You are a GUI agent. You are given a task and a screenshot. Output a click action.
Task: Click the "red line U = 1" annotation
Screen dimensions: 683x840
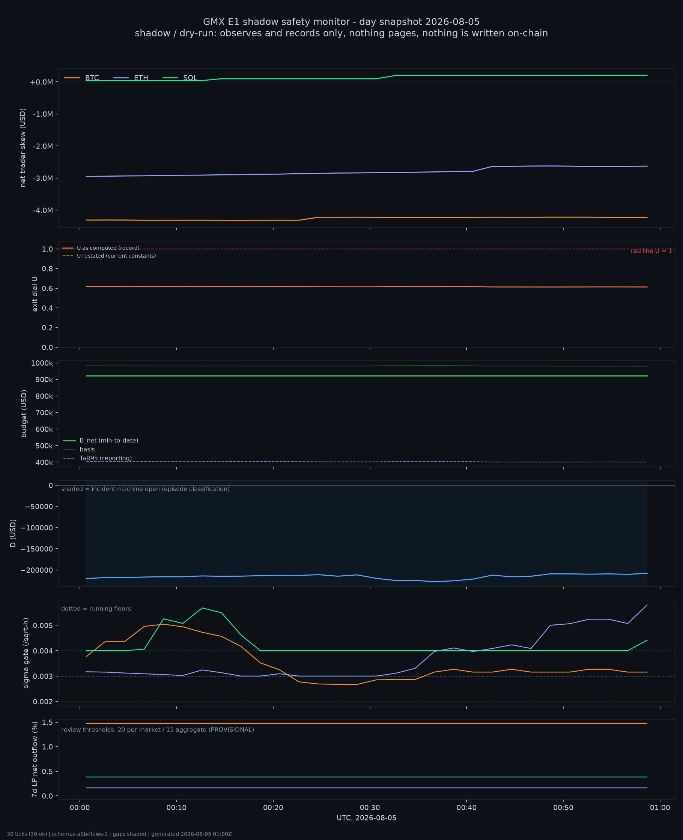click(x=651, y=251)
